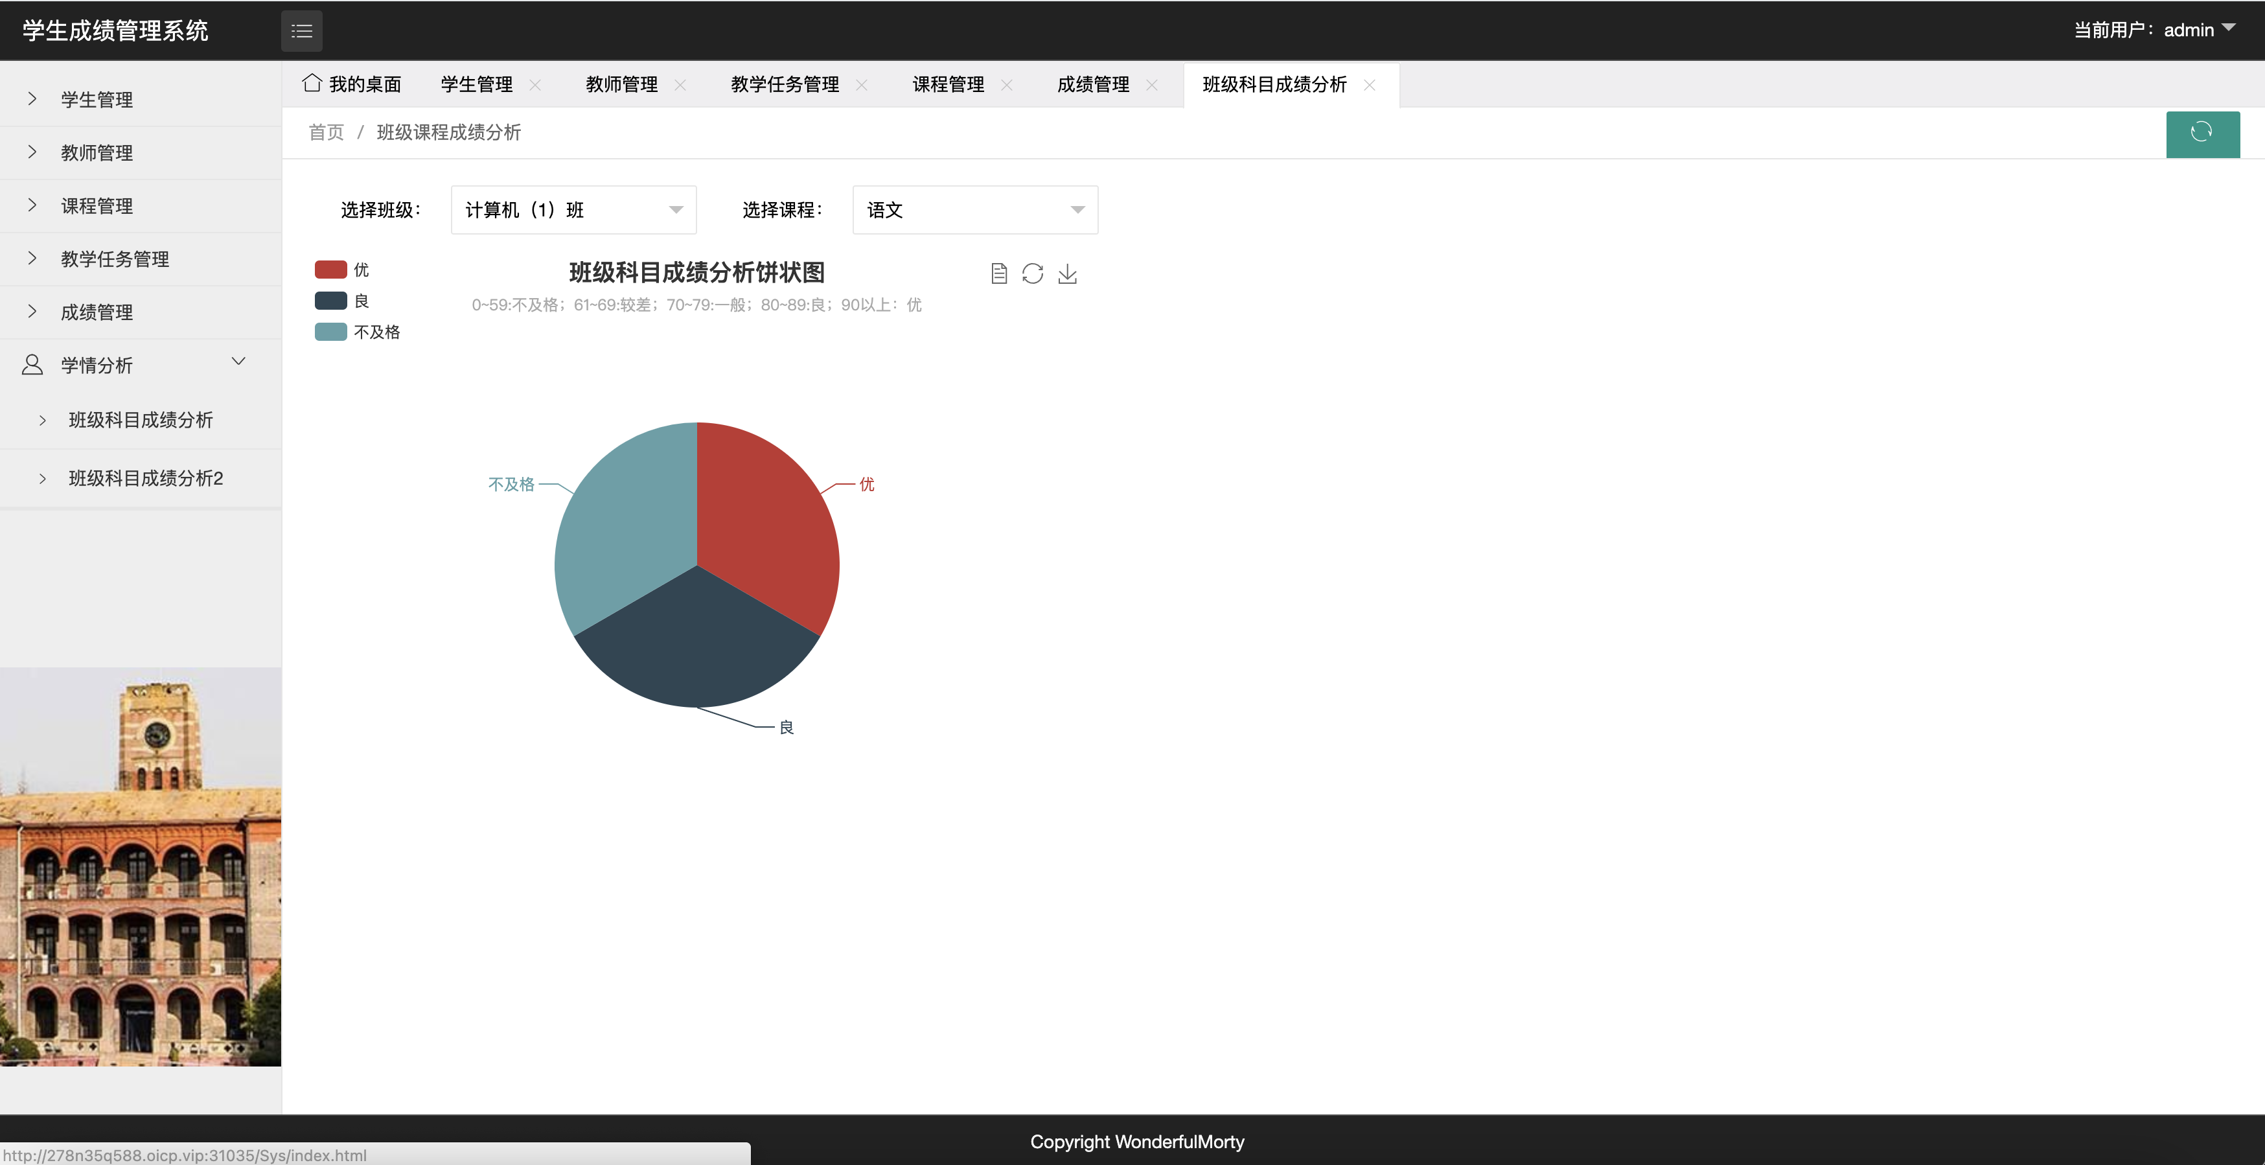Toggle the 良 legend series

pyautogui.click(x=332, y=301)
